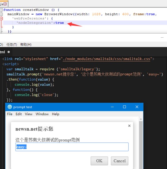Click the console.log(value) code line
Viewport: 167px width, 169px height.
tap(34, 85)
